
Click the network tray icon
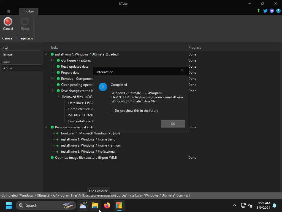pos(243,205)
